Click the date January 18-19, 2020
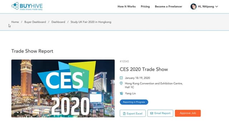The image size is (229, 132). [x=137, y=78]
